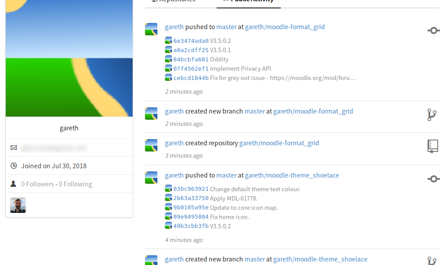Click the large profile picture of gareth
The width and height of the screenshot is (447, 265).
pyautogui.click(x=69, y=58)
